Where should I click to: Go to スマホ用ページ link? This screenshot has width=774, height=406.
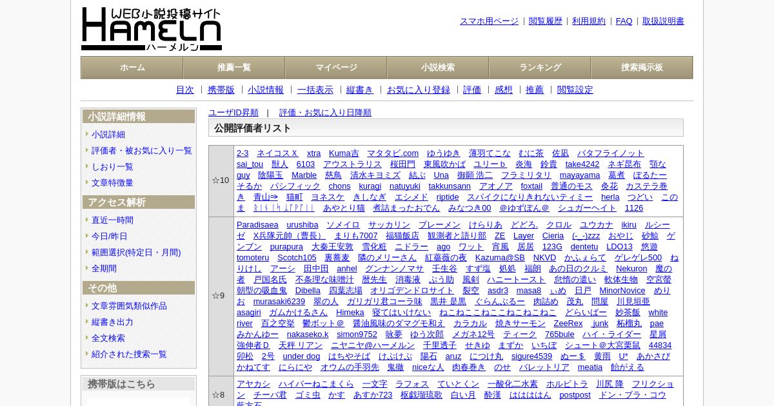[x=489, y=21]
